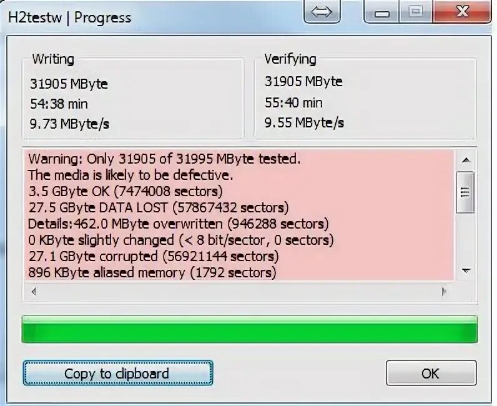Minimize the H2testw Progress window
The width and height of the screenshot is (497, 406).
[x=381, y=11]
